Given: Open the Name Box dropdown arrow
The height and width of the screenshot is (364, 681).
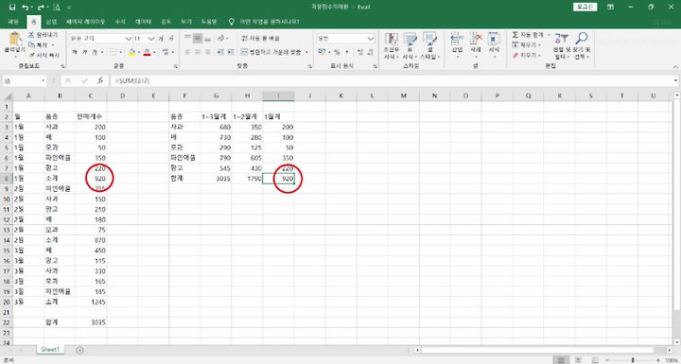Looking at the screenshot, I should click(x=43, y=80).
